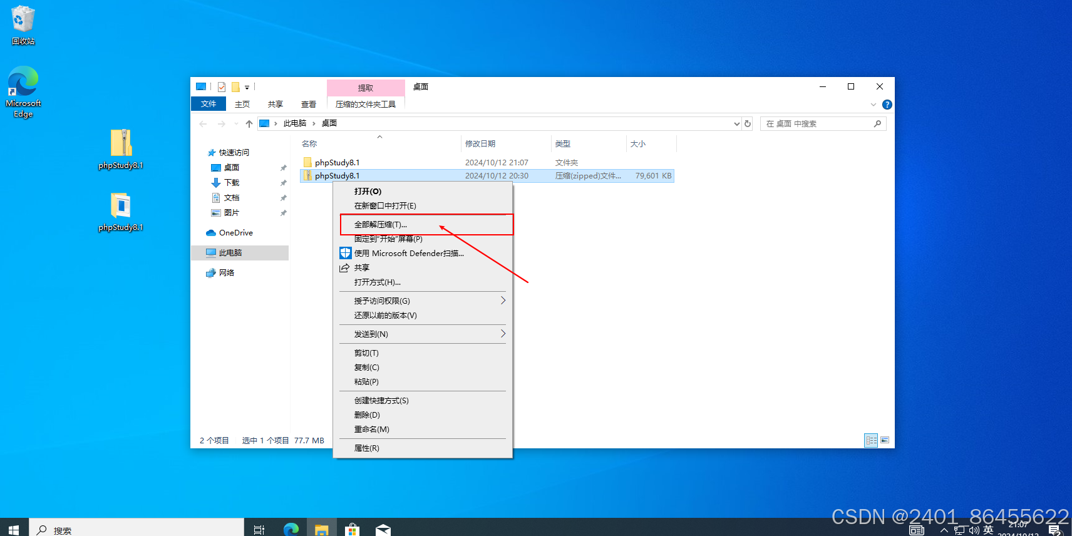Expand 发送到(N) submenu

pos(423,334)
